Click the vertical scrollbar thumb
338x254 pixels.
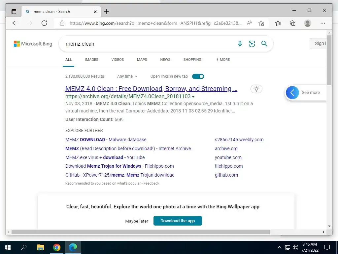(x=329, y=61)
